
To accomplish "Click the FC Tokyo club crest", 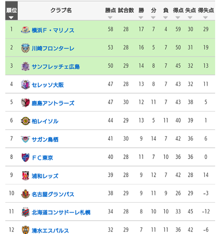I will [x=25, y=157].
